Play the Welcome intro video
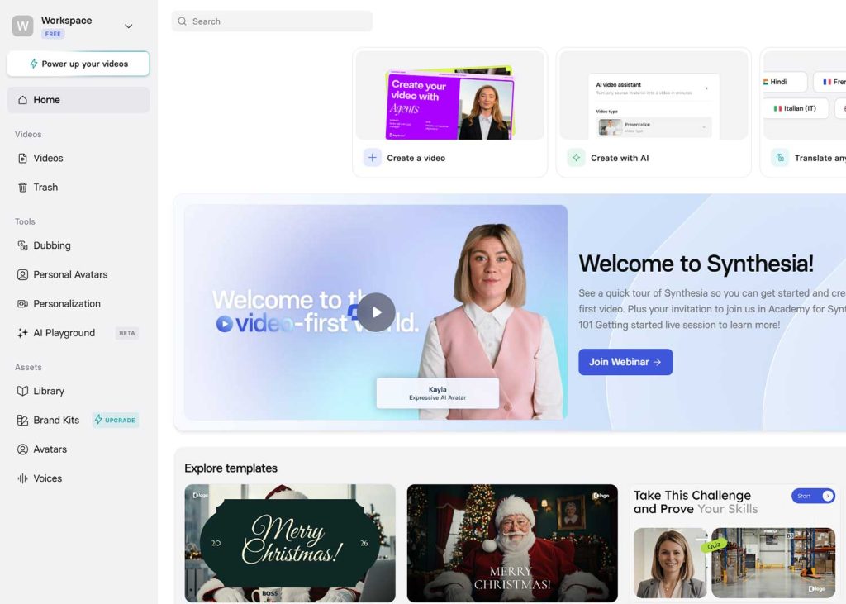The height and width of the screenshot is (604, 846). click(x=377, y=312)
